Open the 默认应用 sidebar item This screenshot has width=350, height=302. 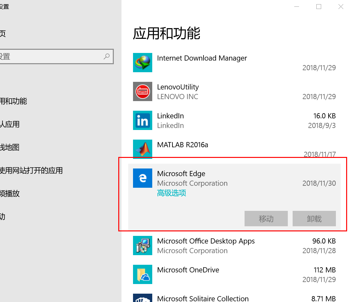pyautogui.click(x=10, y=124)
